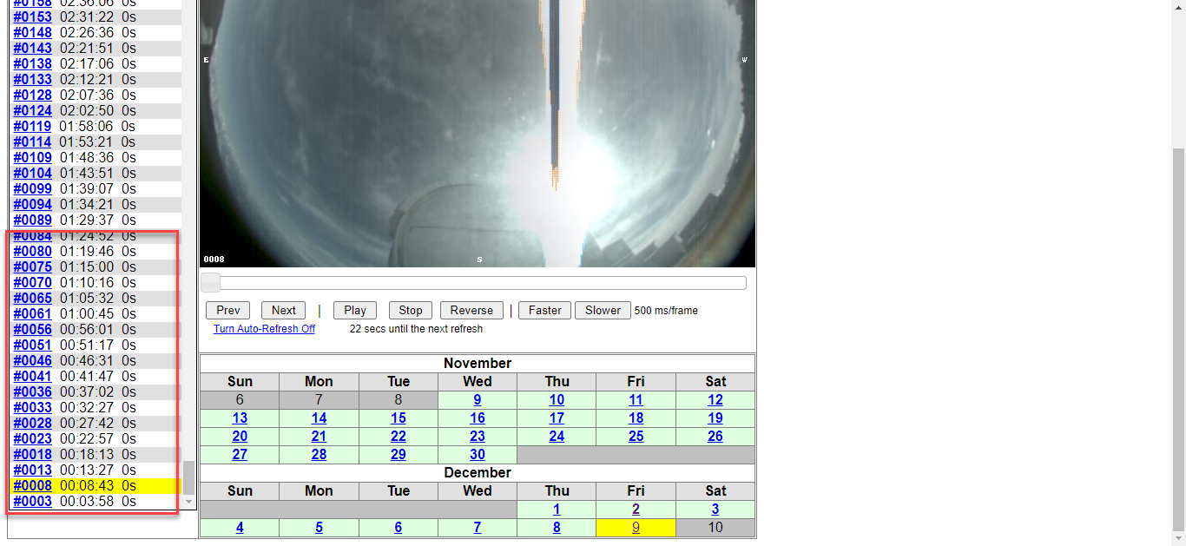Show frame #0143

33,48
